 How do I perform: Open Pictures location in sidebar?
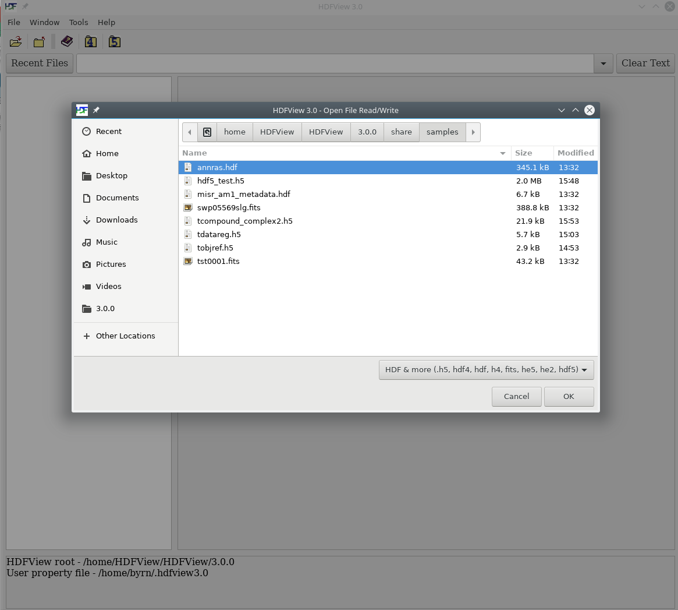pyautogui.click(x=126, y=264)
